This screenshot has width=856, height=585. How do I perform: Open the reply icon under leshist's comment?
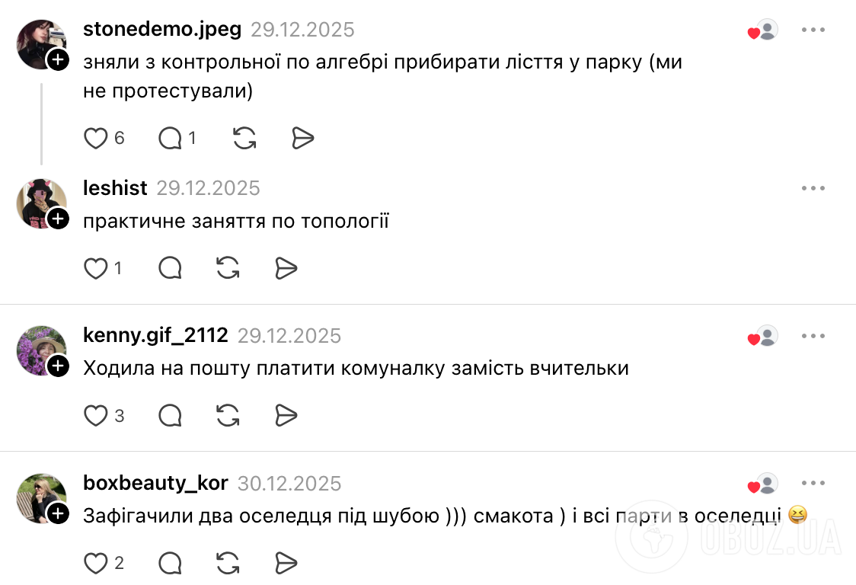click(169, 268)
